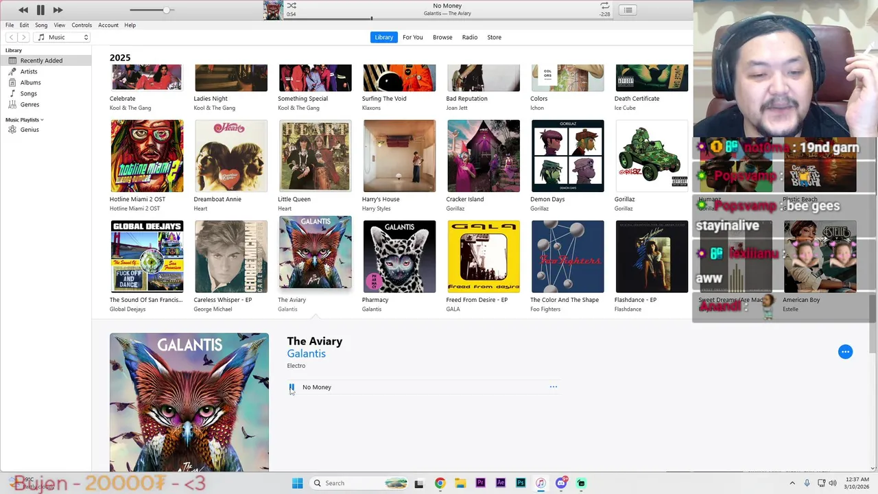Go to the previous track
The image size is (878, 494).
pyautogui.click(x=23, y=10)
